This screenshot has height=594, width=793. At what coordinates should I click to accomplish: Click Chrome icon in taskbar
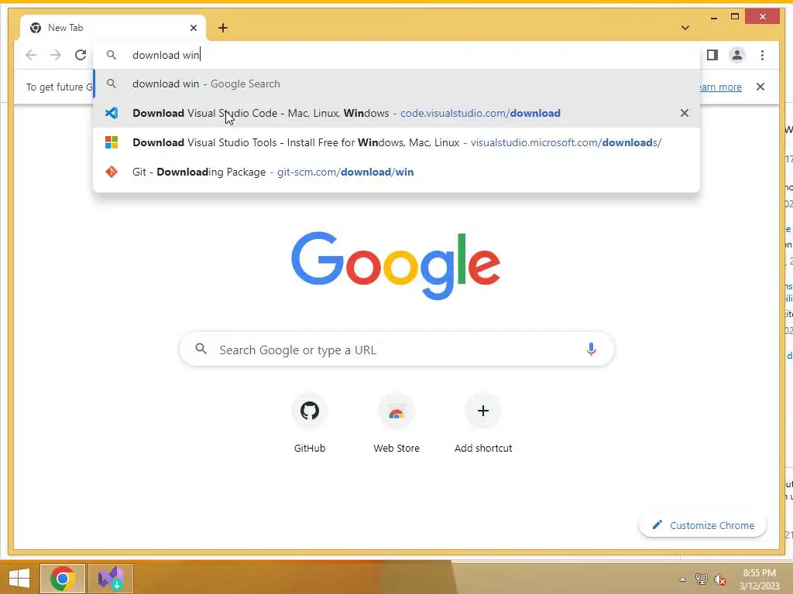63,579
